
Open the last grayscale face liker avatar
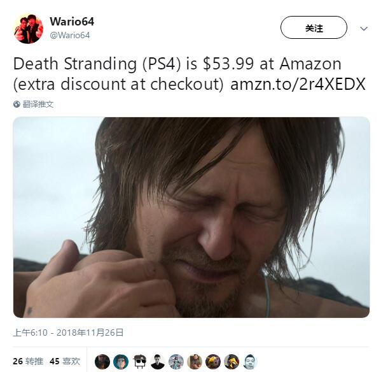250,362
